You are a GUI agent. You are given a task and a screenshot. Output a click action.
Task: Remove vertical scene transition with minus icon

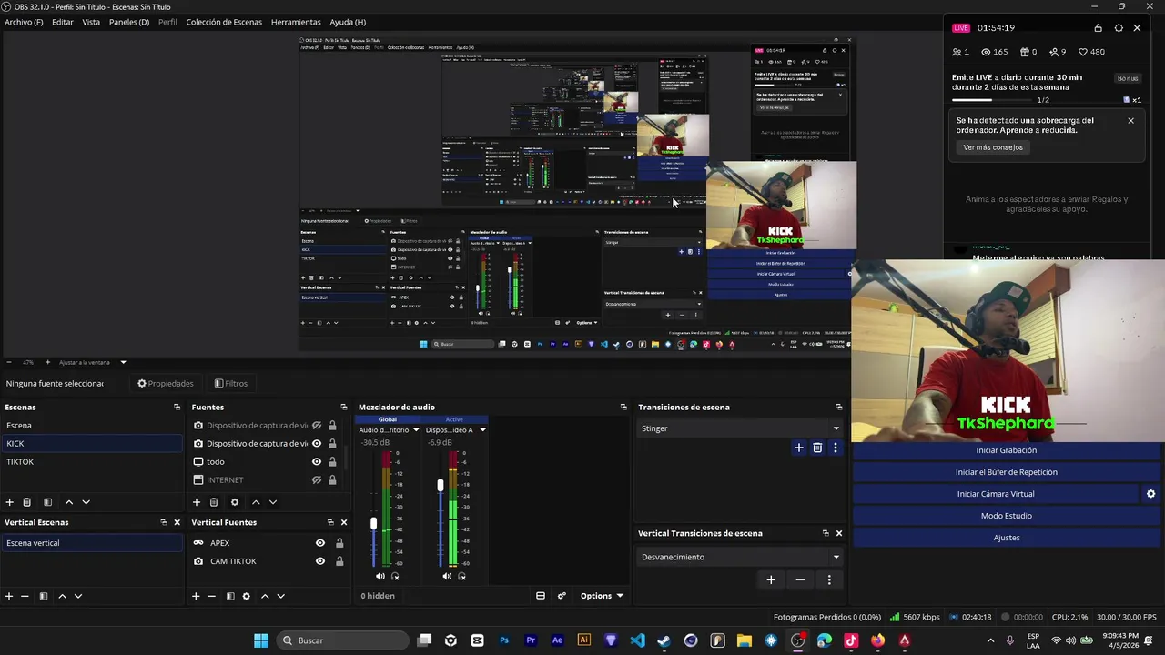coord(800,579)
